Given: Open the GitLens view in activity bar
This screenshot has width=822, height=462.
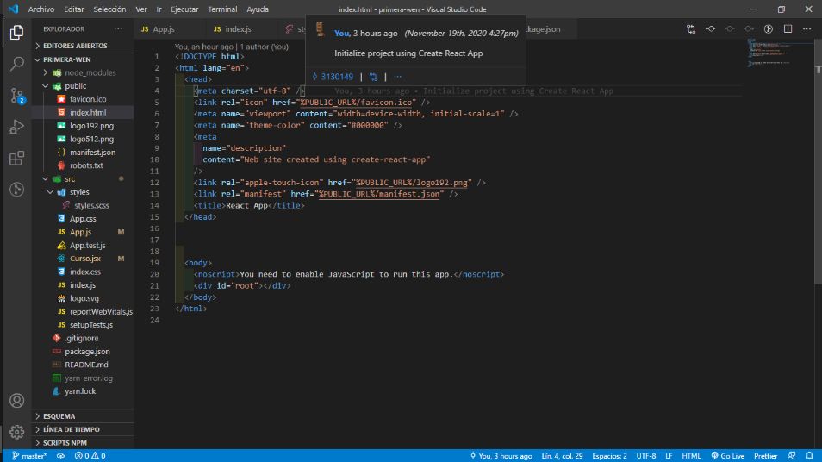Looking at the screenshot, I should [16, 190].
